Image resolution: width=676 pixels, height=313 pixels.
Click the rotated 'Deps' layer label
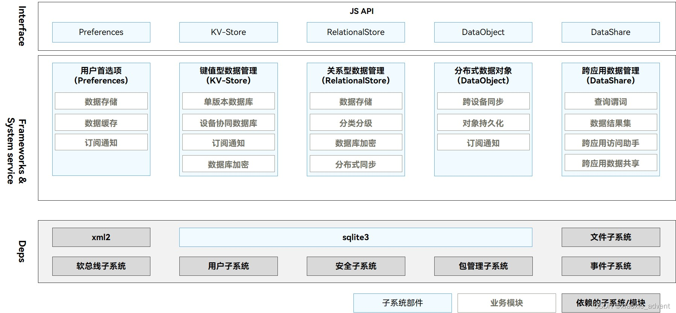22,251
